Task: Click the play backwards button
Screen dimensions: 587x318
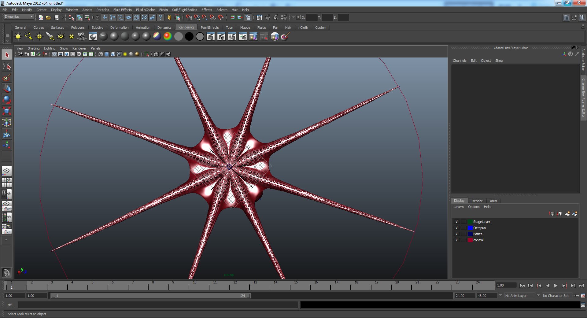Action: (548, 286)
